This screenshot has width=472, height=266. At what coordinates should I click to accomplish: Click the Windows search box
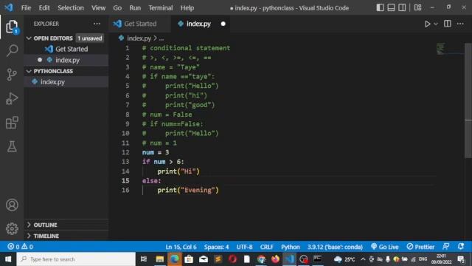(76, 259)
